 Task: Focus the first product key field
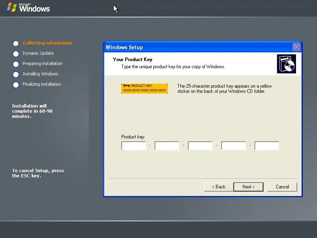click(x=134, y=146)
